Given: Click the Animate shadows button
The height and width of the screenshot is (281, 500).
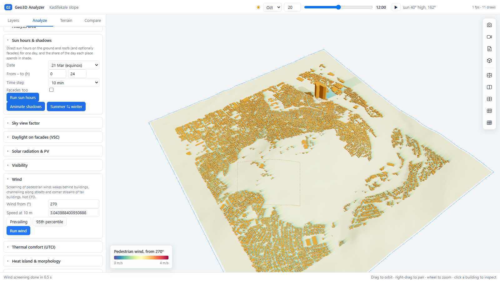Looking at the screenshot, I should point(26,106).
